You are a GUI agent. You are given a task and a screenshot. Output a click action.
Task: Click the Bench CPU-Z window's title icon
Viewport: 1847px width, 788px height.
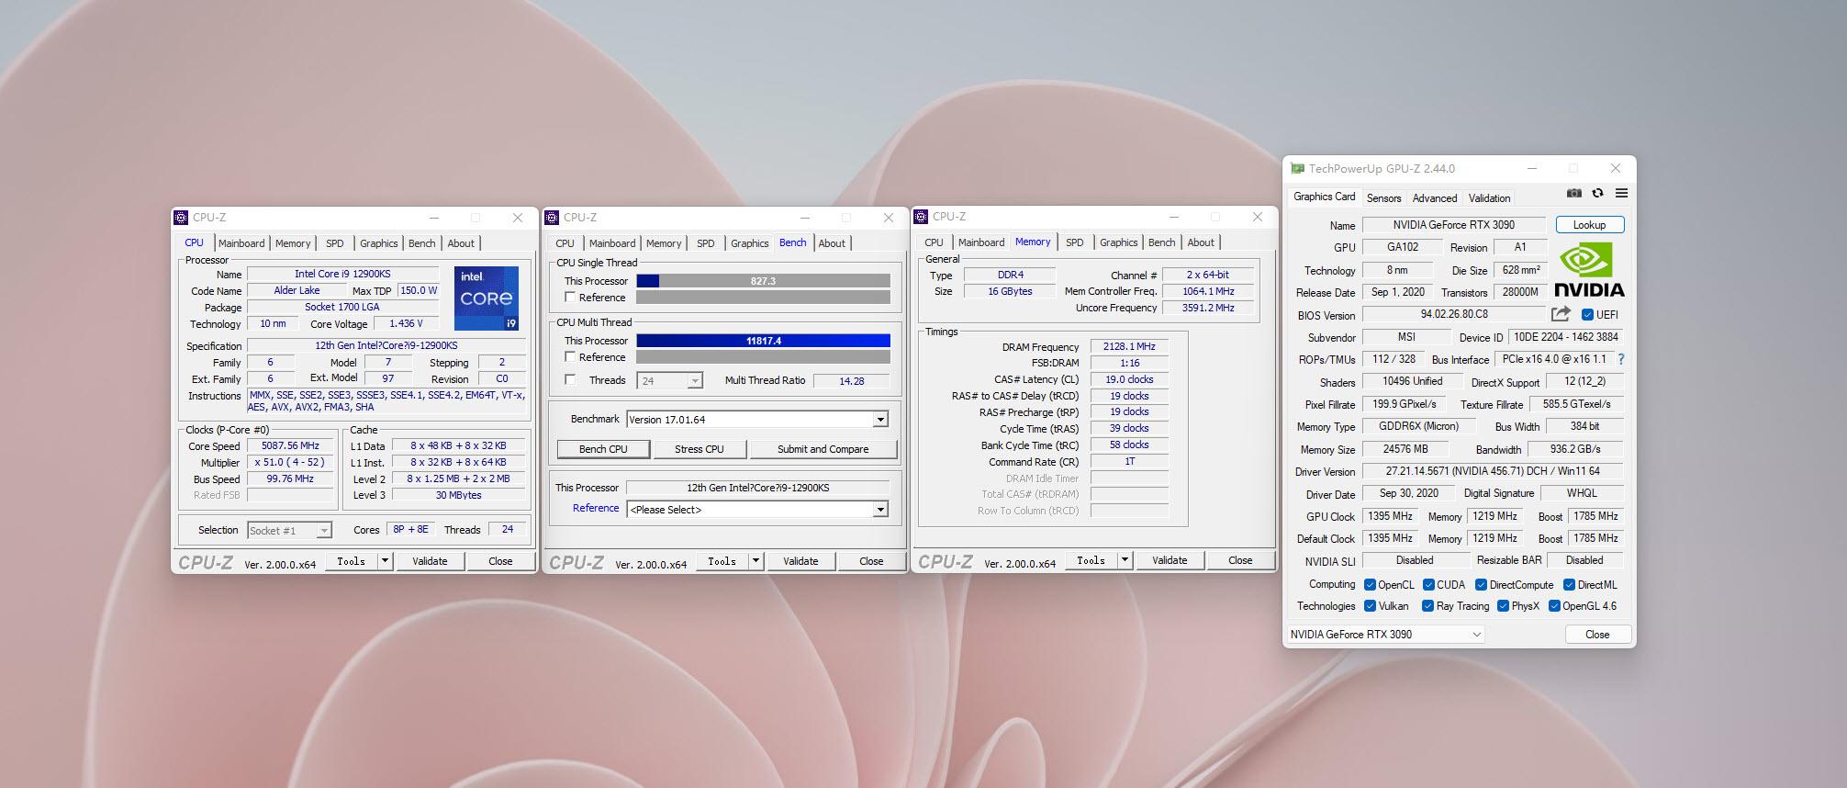pos(552,218)
